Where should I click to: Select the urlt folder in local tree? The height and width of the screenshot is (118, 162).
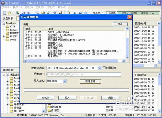15,101
